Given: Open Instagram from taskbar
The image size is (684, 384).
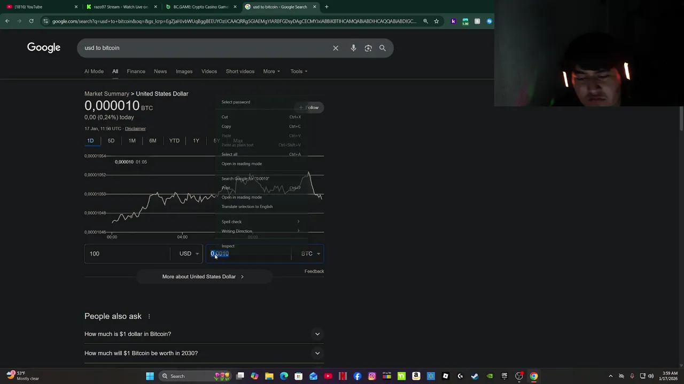Looking at the screenshot, I should coord(372,376).
